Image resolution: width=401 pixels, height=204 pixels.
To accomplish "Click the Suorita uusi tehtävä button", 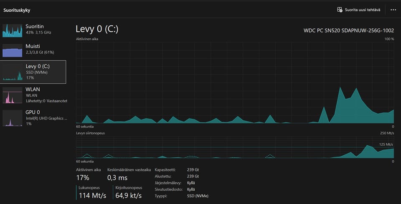I will [358, 10].
